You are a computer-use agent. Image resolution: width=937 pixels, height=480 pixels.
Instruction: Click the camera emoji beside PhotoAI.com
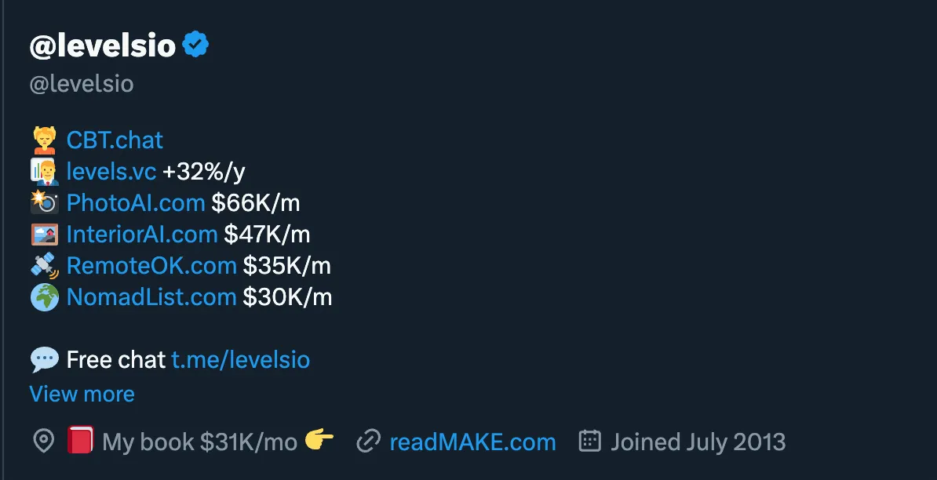[45, 203]
